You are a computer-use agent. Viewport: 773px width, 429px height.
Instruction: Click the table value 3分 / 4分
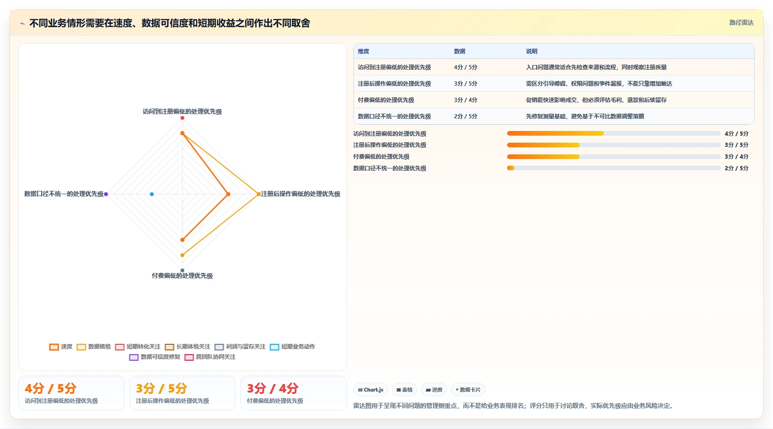point(465,100)
